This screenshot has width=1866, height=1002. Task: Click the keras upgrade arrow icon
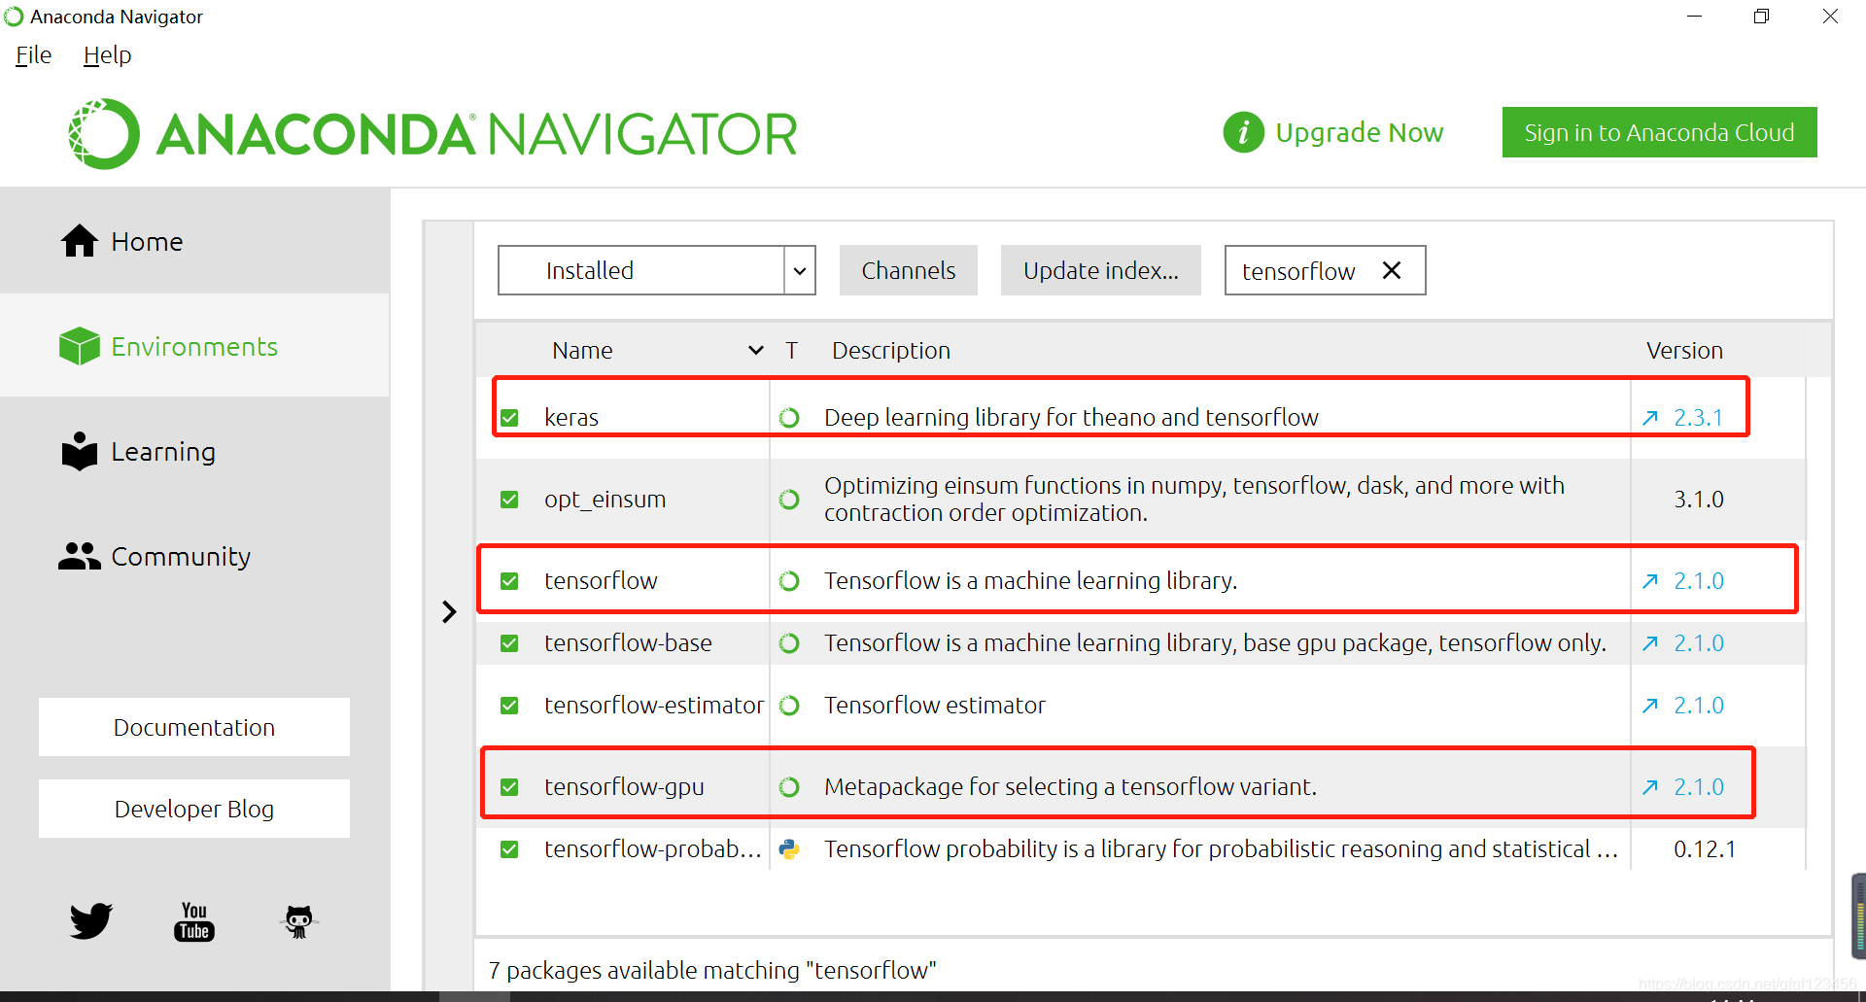[x=1650, y=418]
